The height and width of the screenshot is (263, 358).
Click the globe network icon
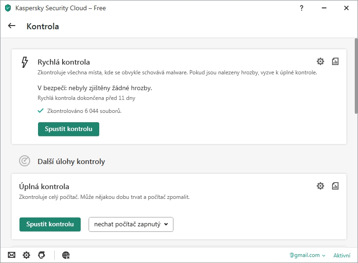[66, 255]
